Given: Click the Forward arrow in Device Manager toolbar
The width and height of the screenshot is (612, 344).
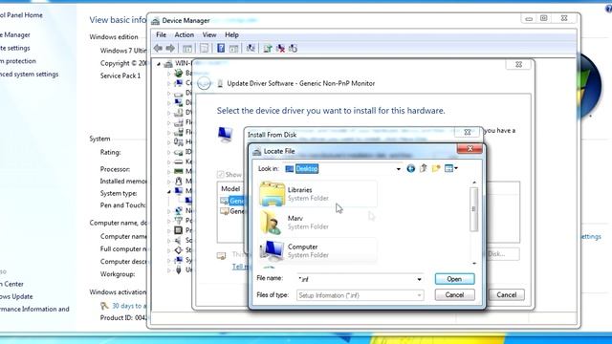Looking at the screenshot, I should click(x=170, y=49).
